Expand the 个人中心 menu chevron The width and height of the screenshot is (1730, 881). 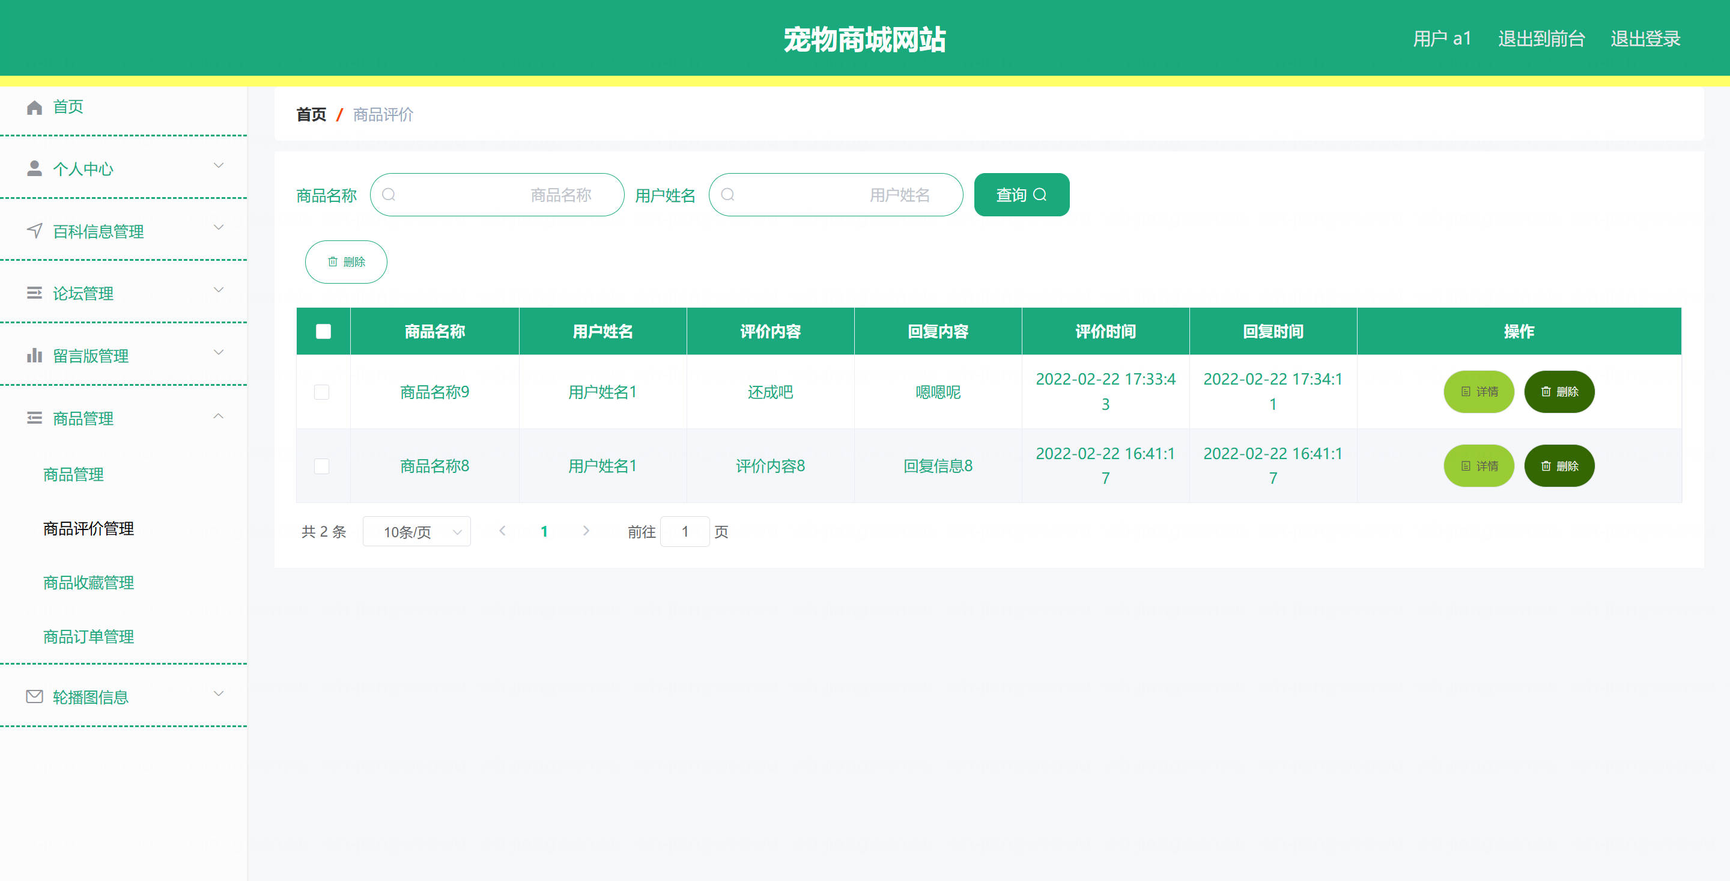[x=218, y=166]
